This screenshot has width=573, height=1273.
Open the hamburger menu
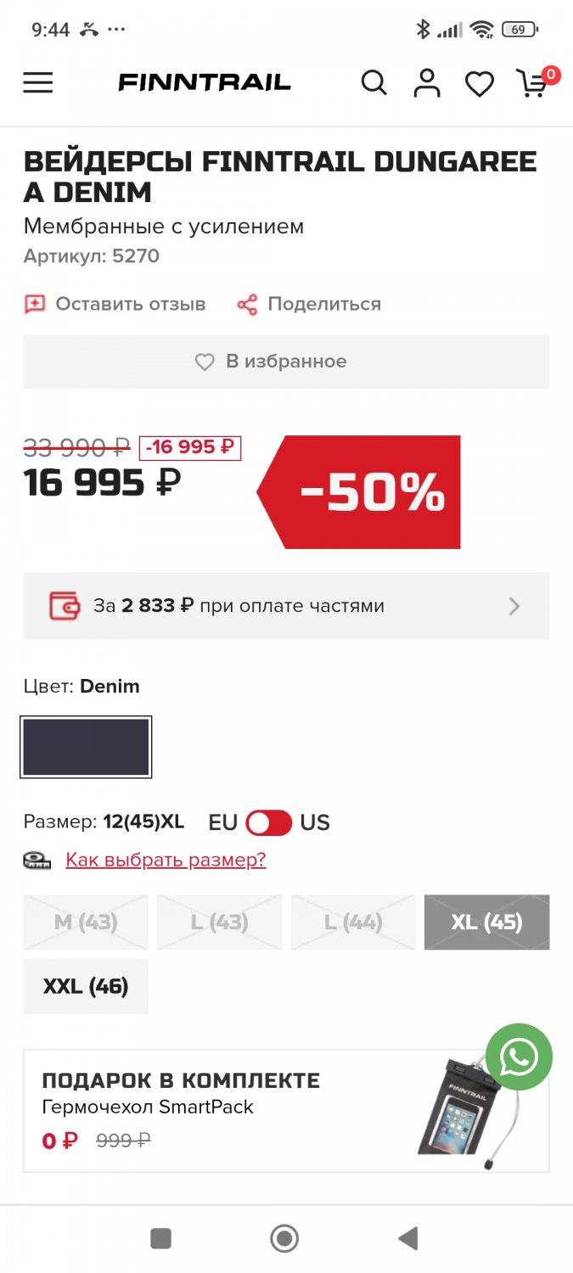(x=38, y=82)
